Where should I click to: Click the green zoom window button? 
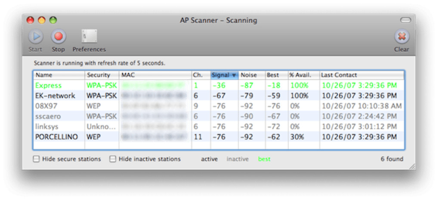pyautogui.click(x=53, y=20)
